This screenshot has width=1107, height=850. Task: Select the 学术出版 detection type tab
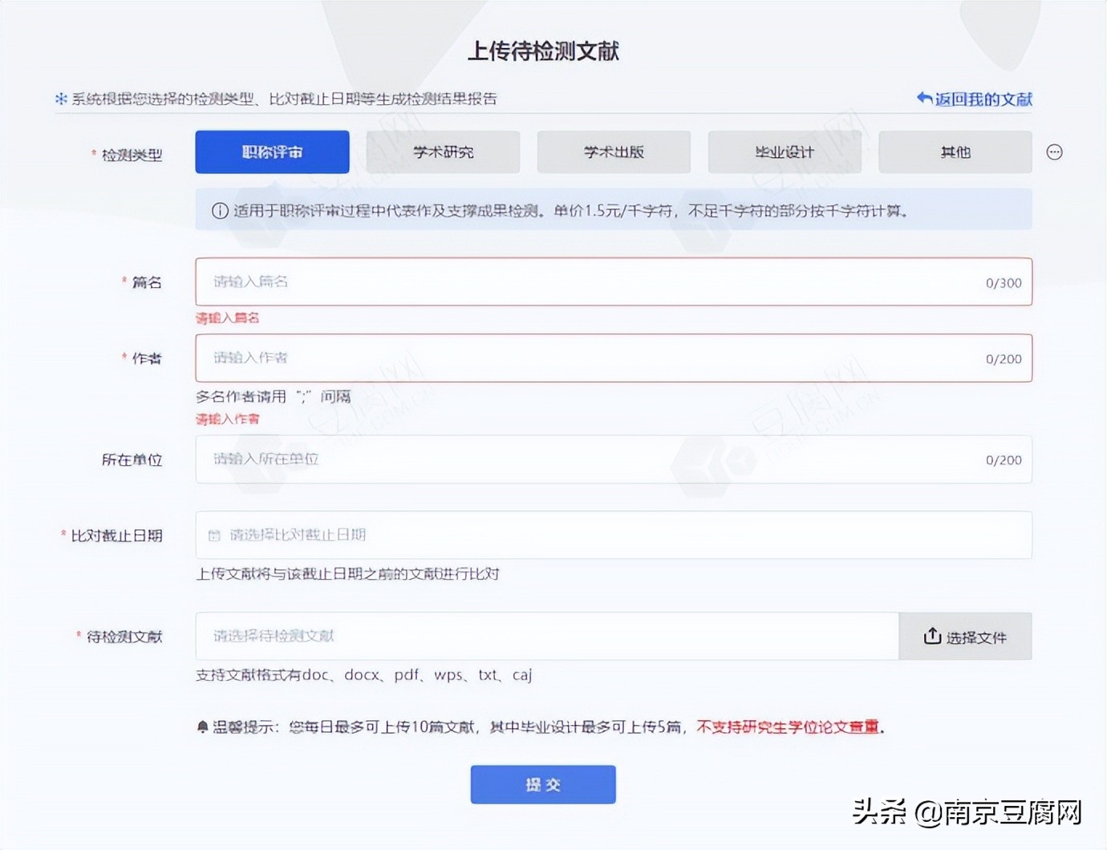[x=614, y=152]
